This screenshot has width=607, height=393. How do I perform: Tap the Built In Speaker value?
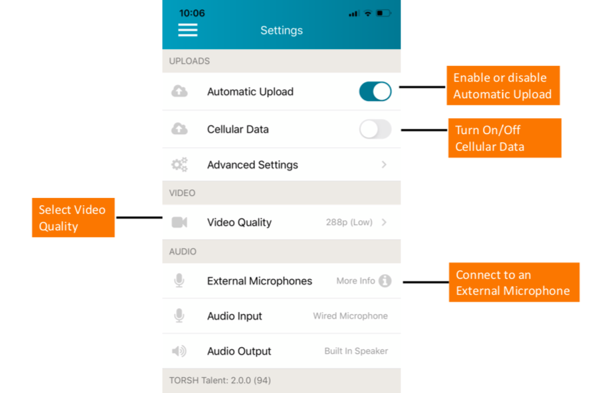(356, 351)
